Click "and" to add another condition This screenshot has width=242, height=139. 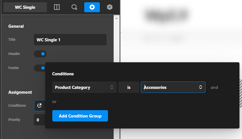(x=214, y=87)
